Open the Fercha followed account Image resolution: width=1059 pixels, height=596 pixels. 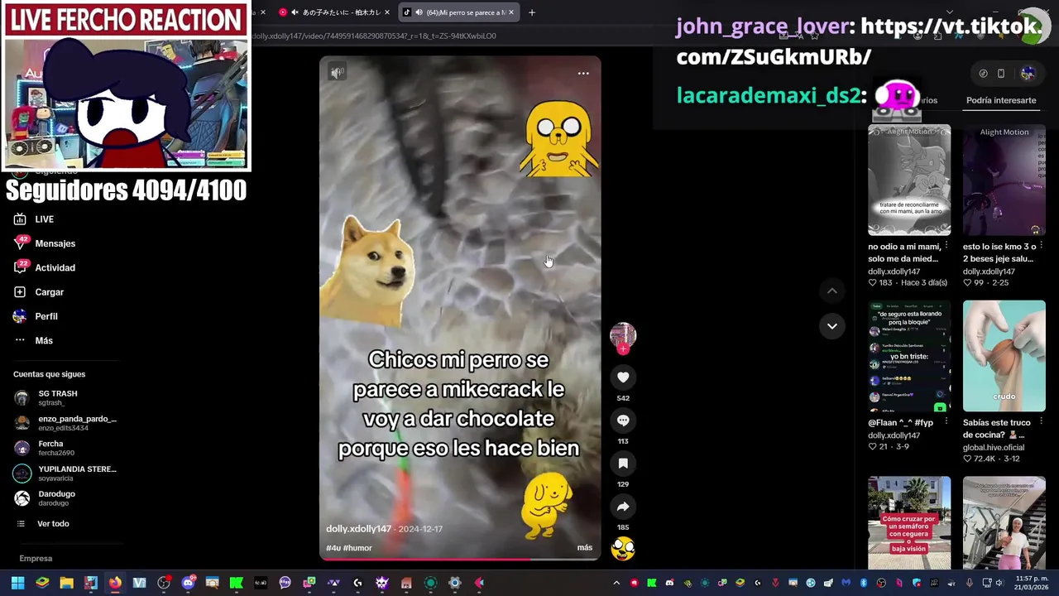(45, 448)
